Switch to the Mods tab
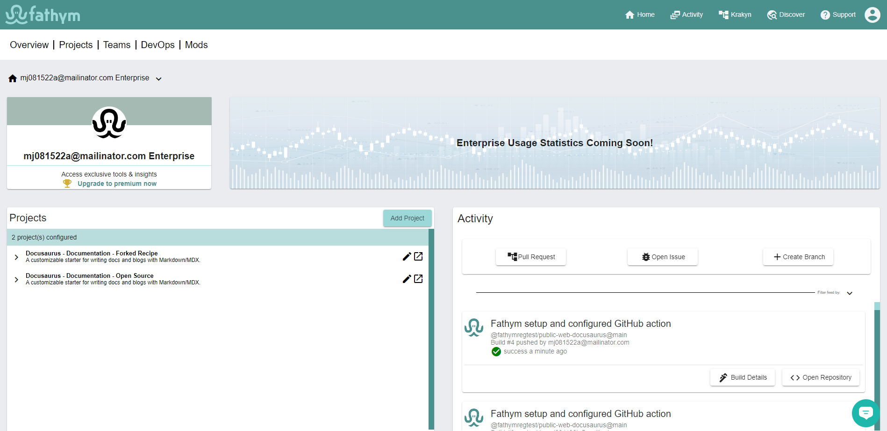887x431 pixels. click(196, 45)
